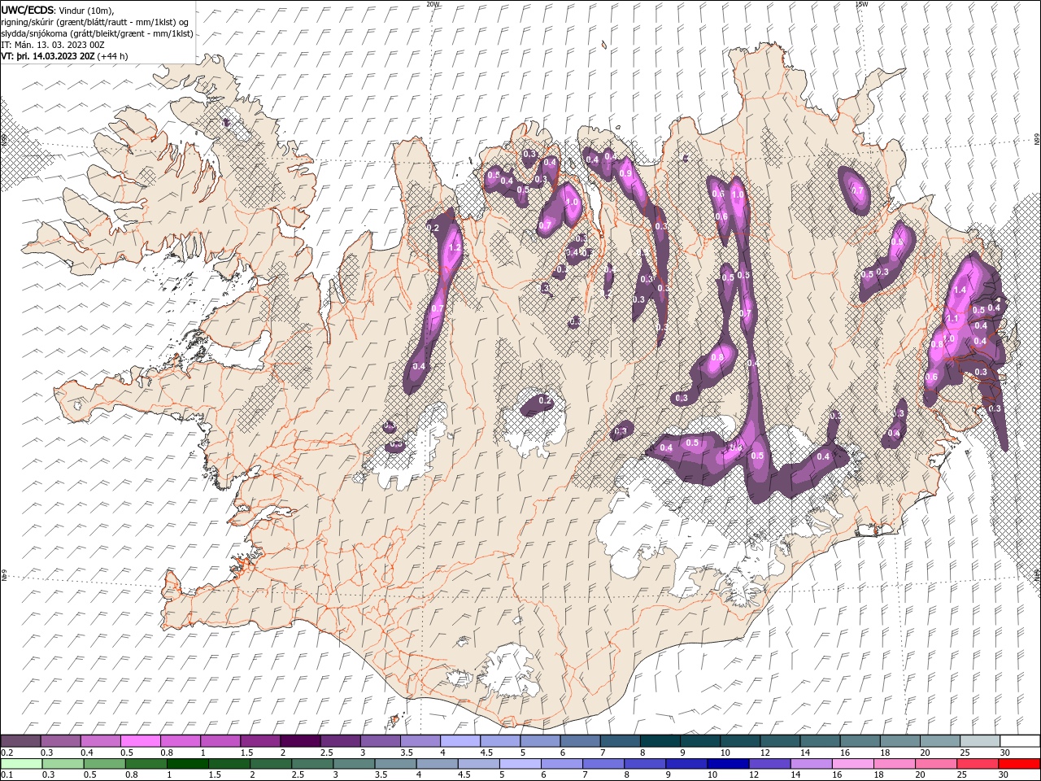Screen dimensions: 1041x781
Task: Click the pale green rain swatch labeled 0.1
Action: click(x=21, y=764)
